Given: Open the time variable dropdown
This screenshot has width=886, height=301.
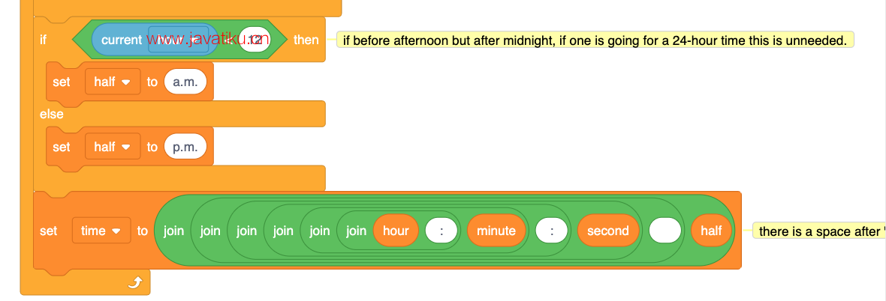Looking at the screenshot, I should pos(101,231).
